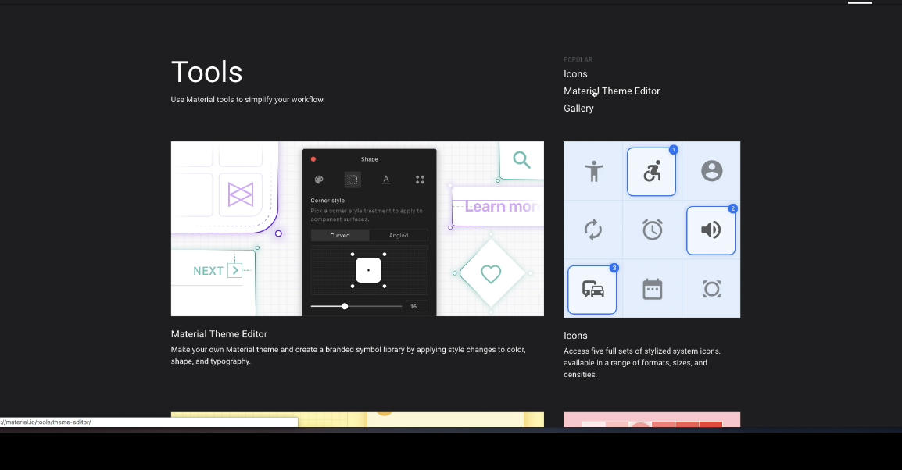
Task: Click the white rounded square shape preview
Action: [368, 270]
